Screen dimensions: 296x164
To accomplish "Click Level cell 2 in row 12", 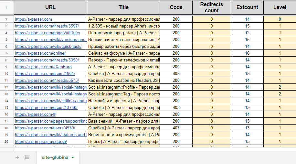I will [x=280, y=87].
